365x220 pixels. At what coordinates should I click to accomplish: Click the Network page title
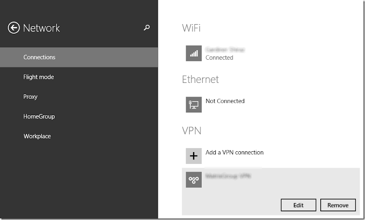coord(41,28)
